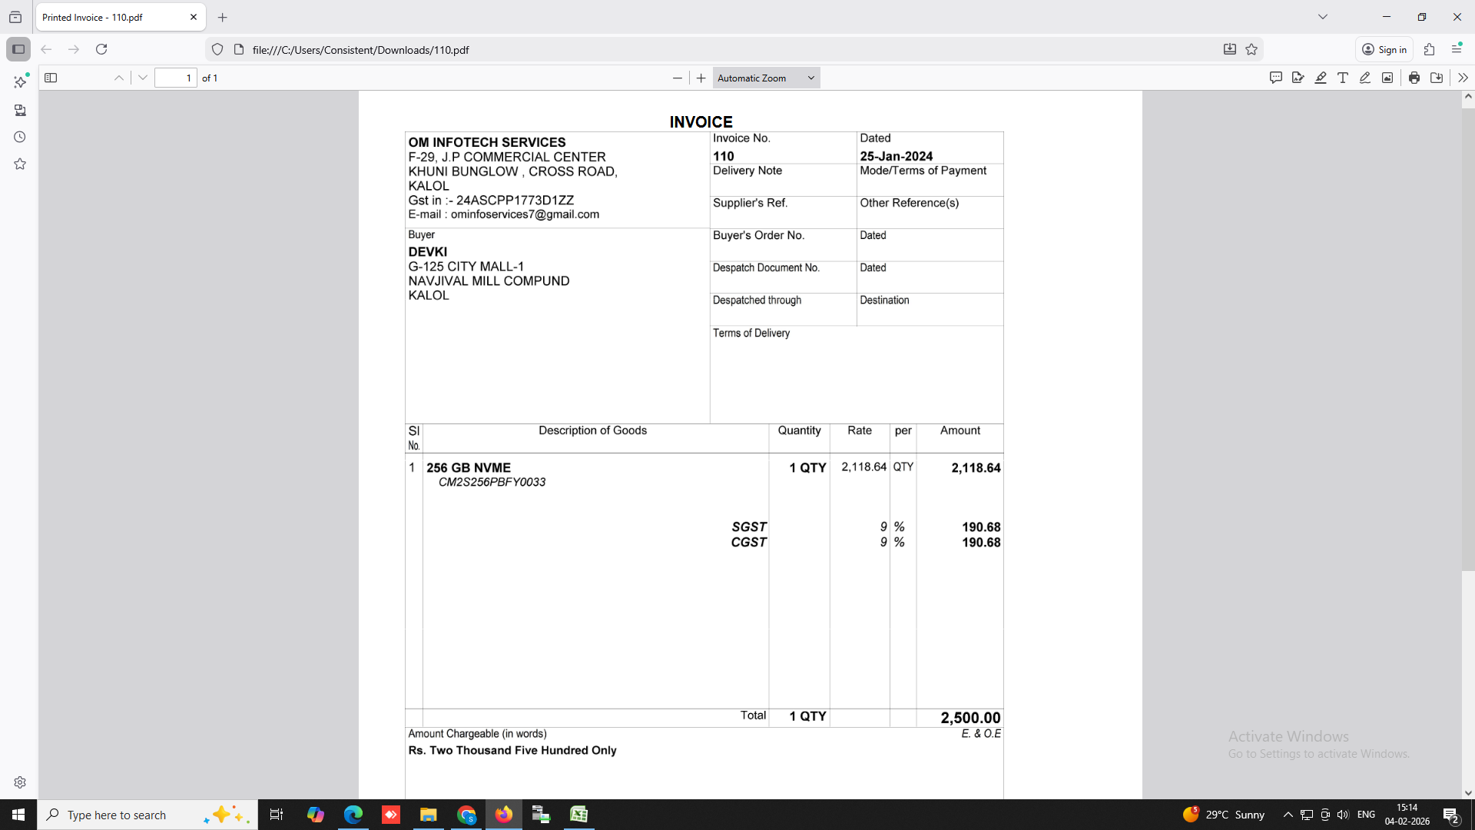Click the Add signature tool
Screen dimensions: 1475x830
click(1298, 78)
